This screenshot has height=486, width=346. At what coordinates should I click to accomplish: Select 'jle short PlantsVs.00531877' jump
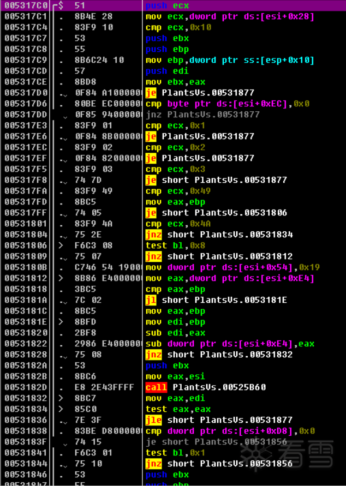click(219, 420)
